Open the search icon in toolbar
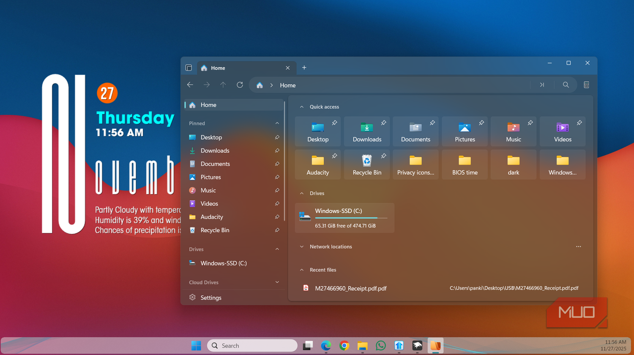The width and height of the screenshot is (634, 355). coord(566,85)
